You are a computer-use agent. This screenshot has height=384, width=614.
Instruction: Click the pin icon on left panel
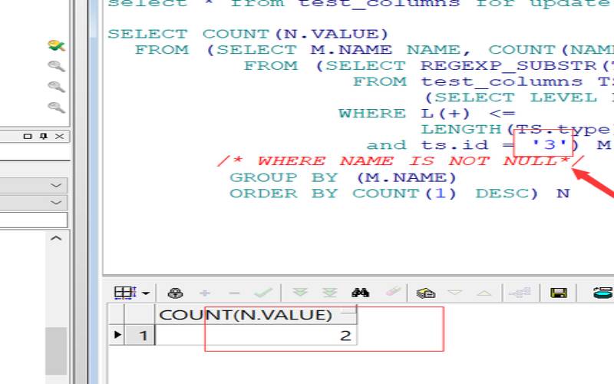point(45,136)
